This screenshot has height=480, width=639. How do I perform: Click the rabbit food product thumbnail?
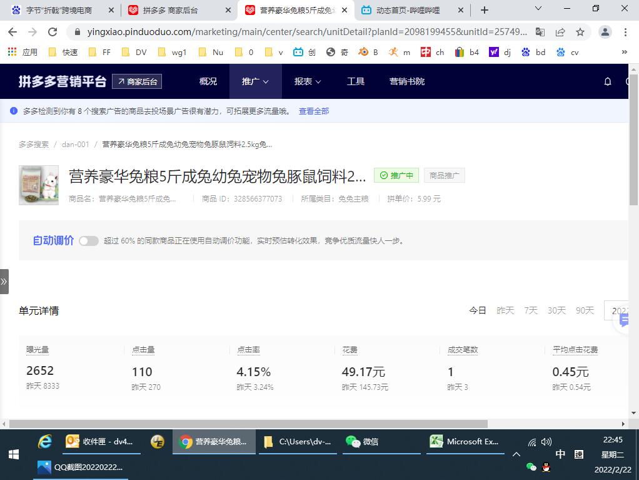[x=39, y=185]
